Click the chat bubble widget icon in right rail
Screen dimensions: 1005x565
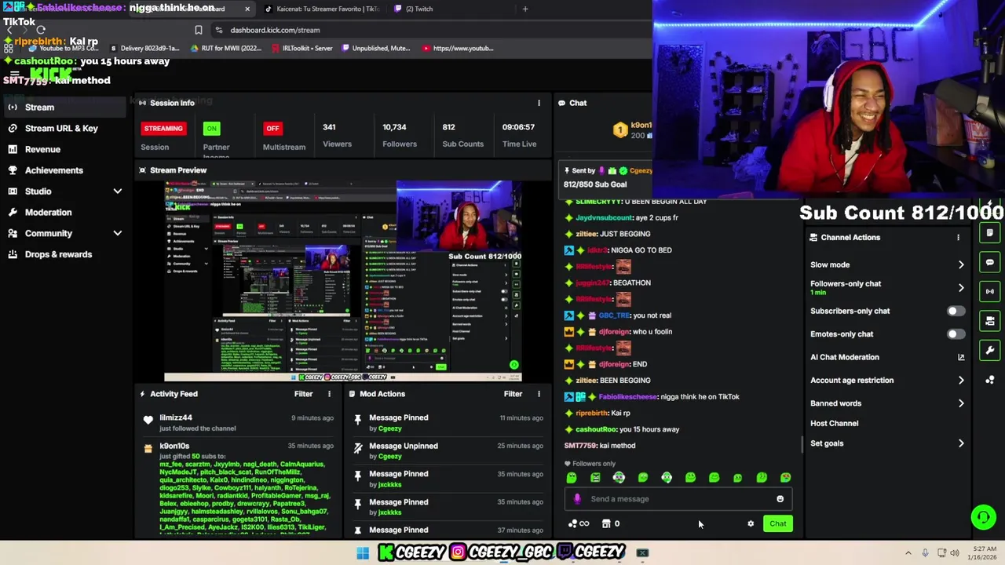(990, 262)
